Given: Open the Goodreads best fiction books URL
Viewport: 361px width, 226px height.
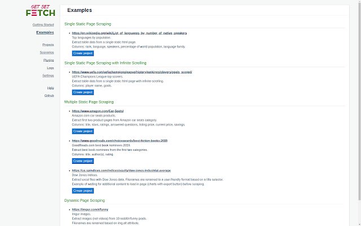Looking at the screenshot, I should (120, 141).
